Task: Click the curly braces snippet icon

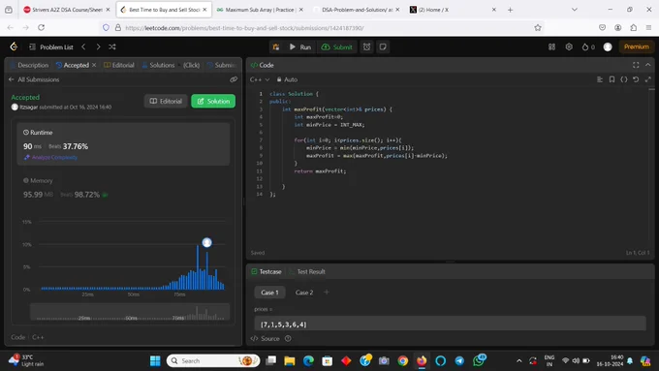Action: 624,79
